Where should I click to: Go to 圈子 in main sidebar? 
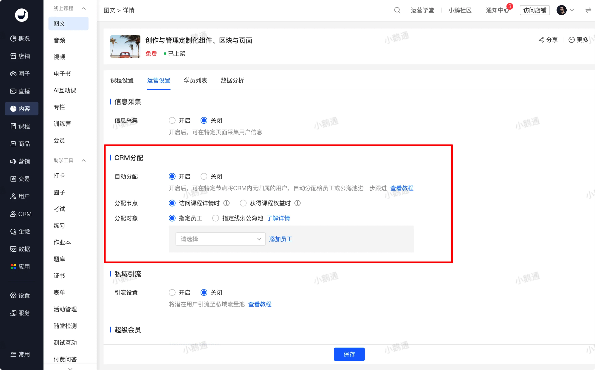20,74
